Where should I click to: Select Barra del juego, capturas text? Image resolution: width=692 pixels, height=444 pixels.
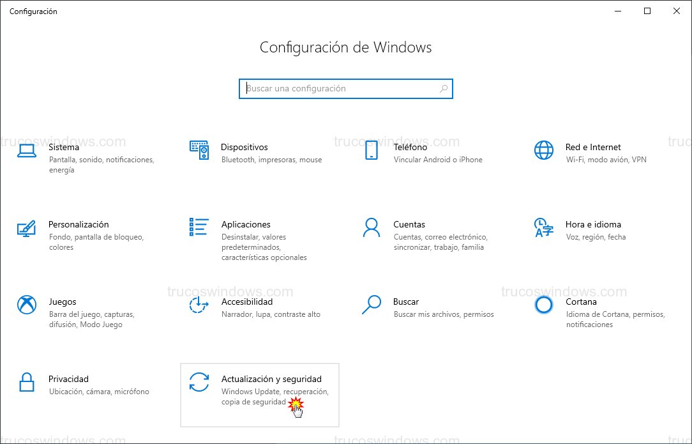pos(93,314)
